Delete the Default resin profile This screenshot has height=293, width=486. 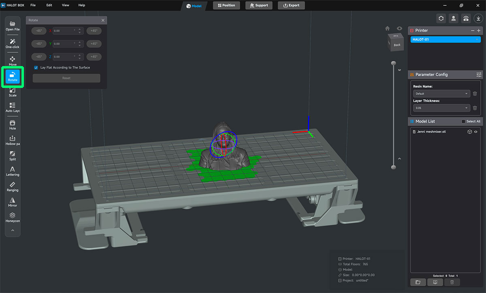coord(475,94)
